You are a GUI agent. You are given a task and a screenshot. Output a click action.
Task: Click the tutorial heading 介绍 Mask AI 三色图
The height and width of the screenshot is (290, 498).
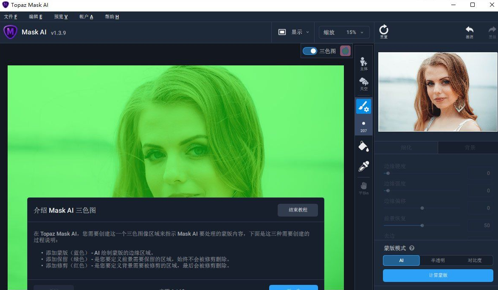[x=65, y=210]
